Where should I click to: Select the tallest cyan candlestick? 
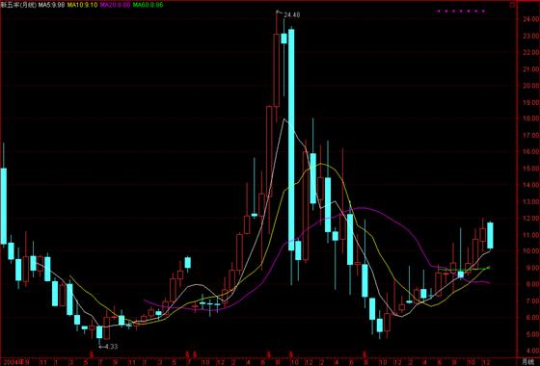291,140
